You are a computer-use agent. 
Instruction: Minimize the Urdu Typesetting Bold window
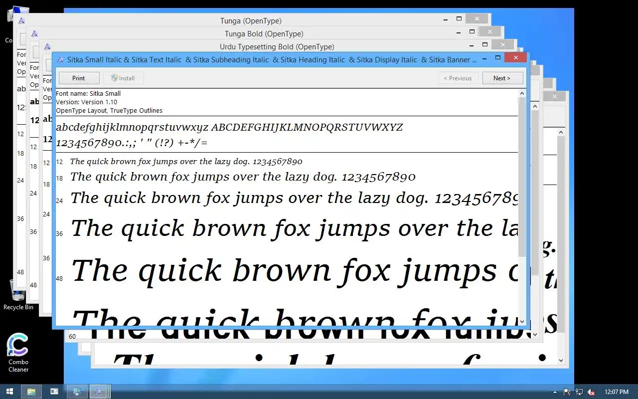coord(472,45)
